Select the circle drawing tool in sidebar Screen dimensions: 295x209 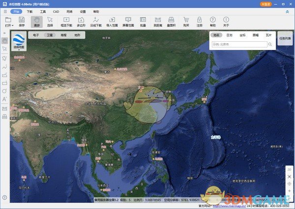(x=4, y=91)
